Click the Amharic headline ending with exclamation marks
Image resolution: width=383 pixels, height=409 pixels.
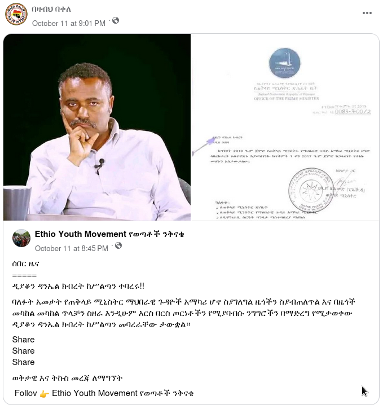(78, 287)
